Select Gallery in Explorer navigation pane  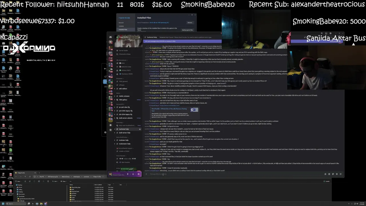click(x=20, y=189)
